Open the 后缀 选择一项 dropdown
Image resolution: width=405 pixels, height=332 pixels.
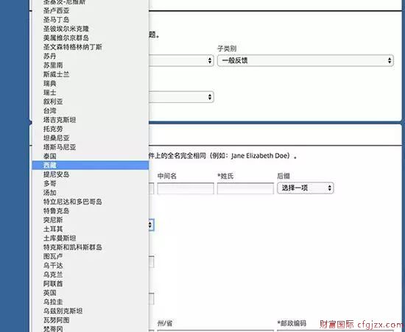(306, 188)
